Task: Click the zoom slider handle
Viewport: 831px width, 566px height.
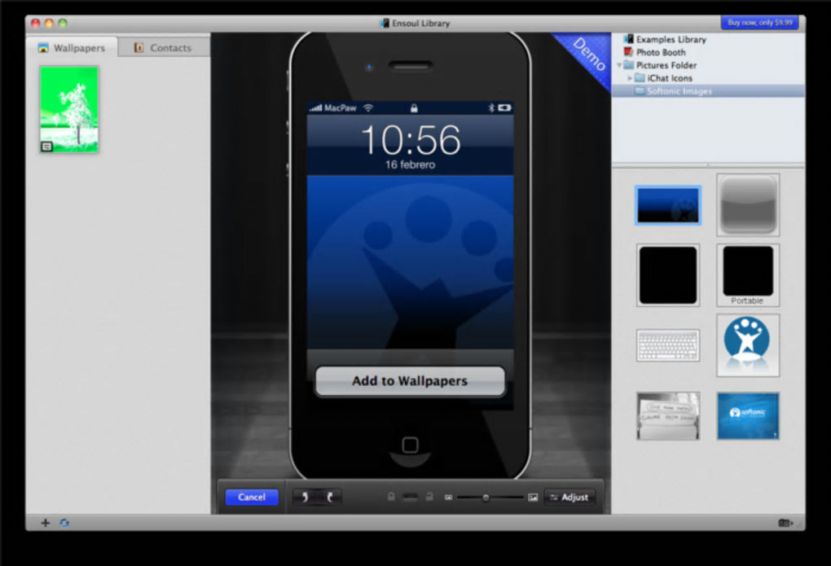Action: pos(486,497)
